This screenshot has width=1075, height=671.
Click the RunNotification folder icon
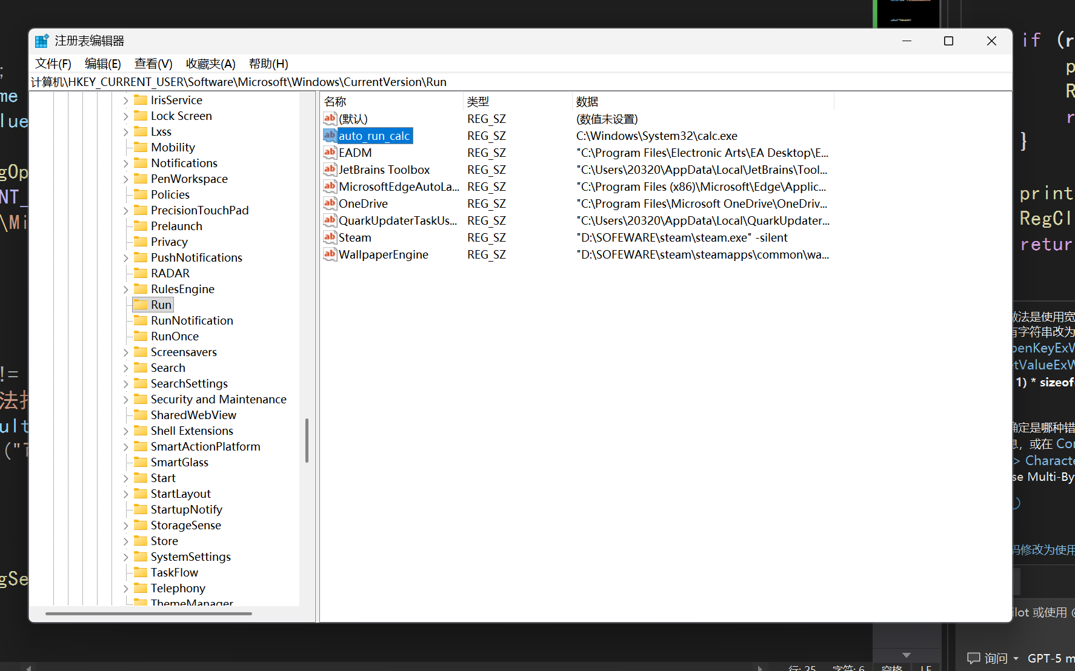[x=141, y=320]
